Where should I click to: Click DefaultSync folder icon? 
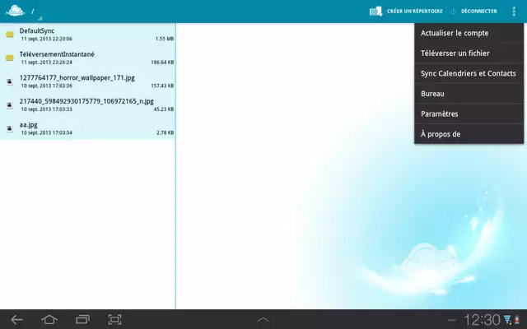click(10, 35)
